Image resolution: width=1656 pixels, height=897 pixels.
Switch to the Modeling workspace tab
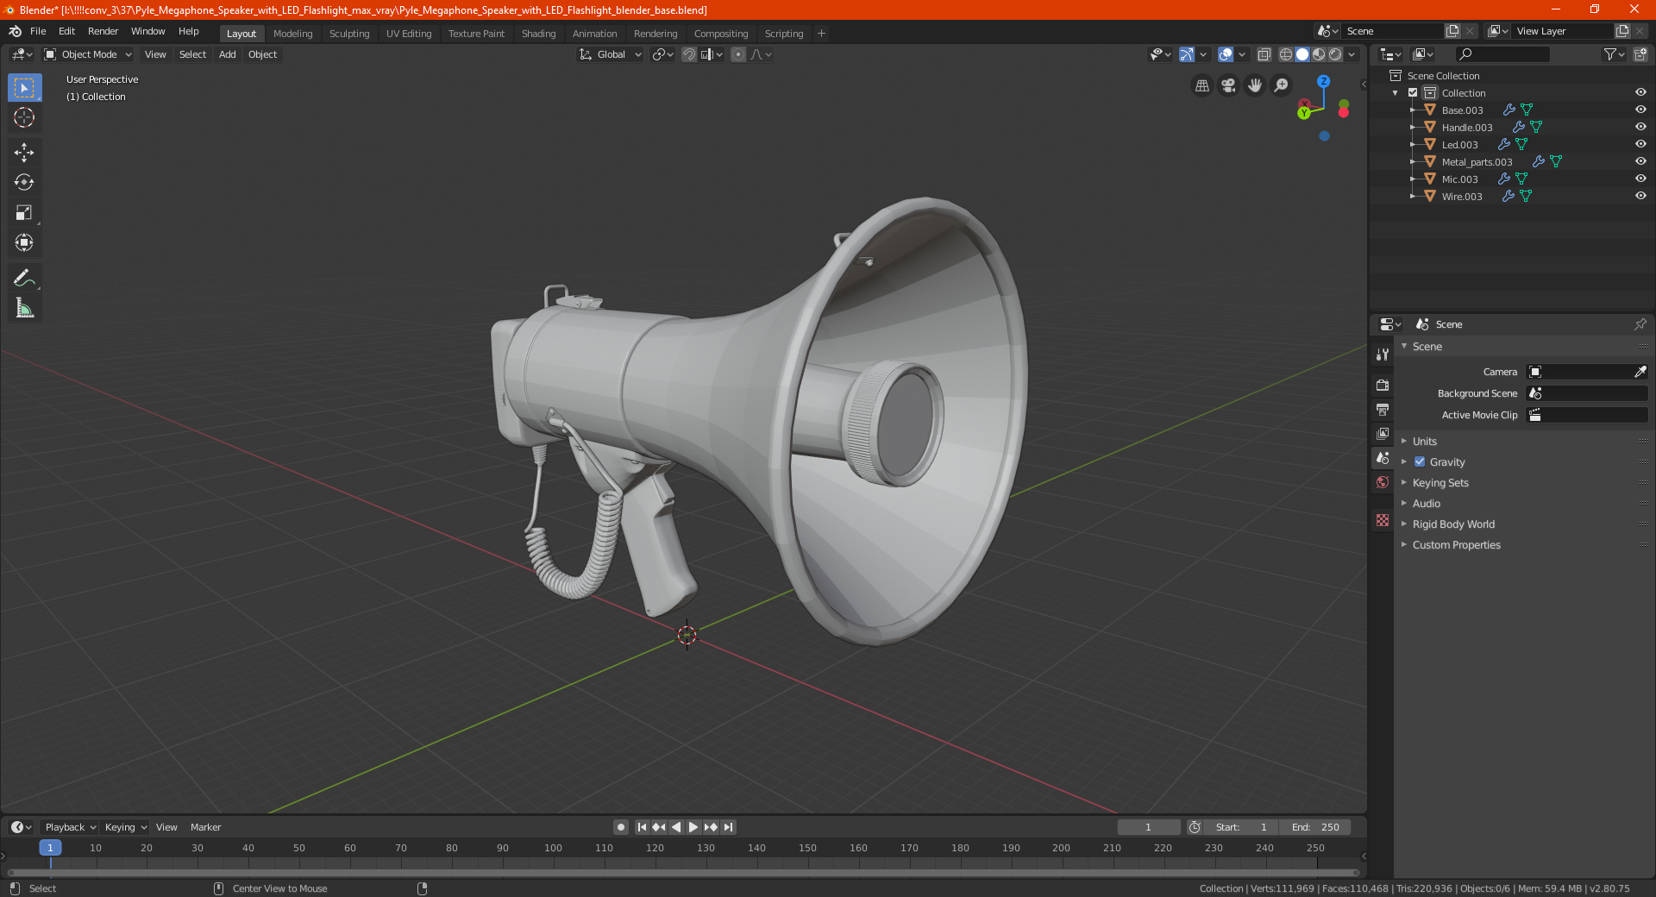click(x=292, y=34)
